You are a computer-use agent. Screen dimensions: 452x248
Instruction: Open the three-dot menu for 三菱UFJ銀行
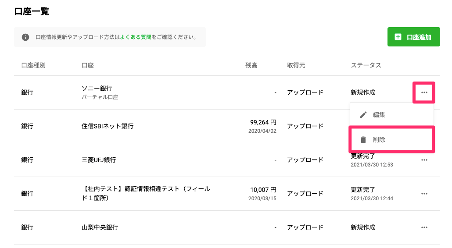point(424,160)
